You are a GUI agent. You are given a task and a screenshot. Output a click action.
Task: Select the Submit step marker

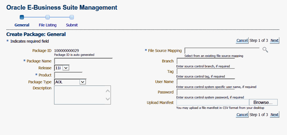point(72,17)
